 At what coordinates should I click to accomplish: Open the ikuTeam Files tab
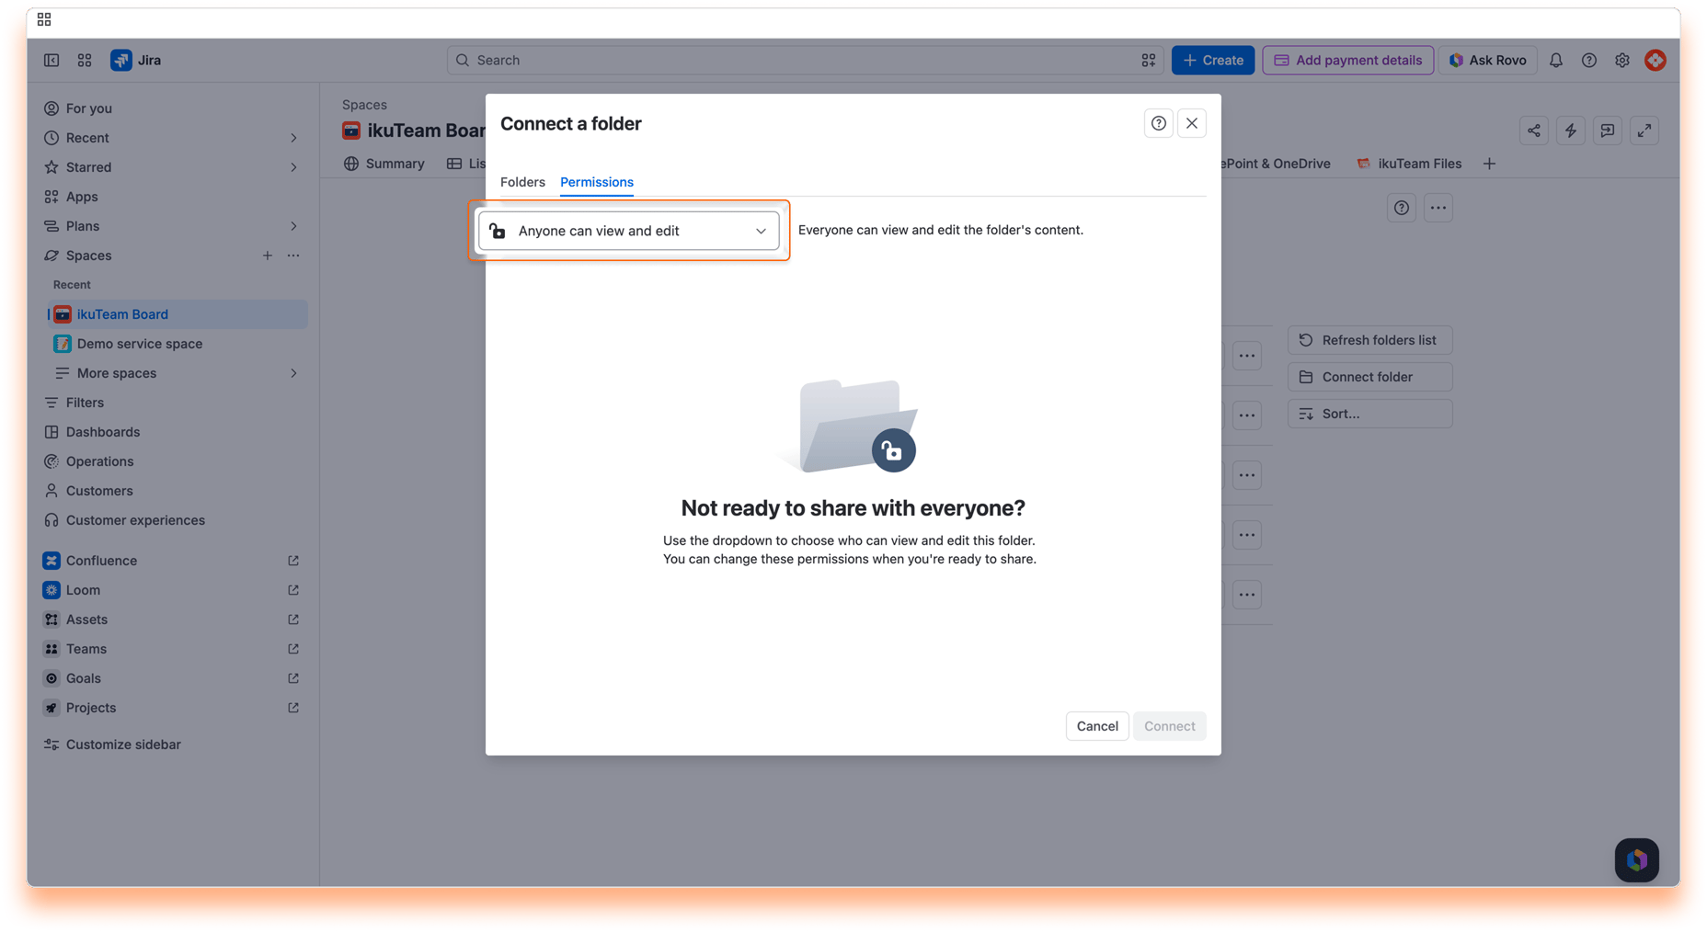[x=1409, y=164]
